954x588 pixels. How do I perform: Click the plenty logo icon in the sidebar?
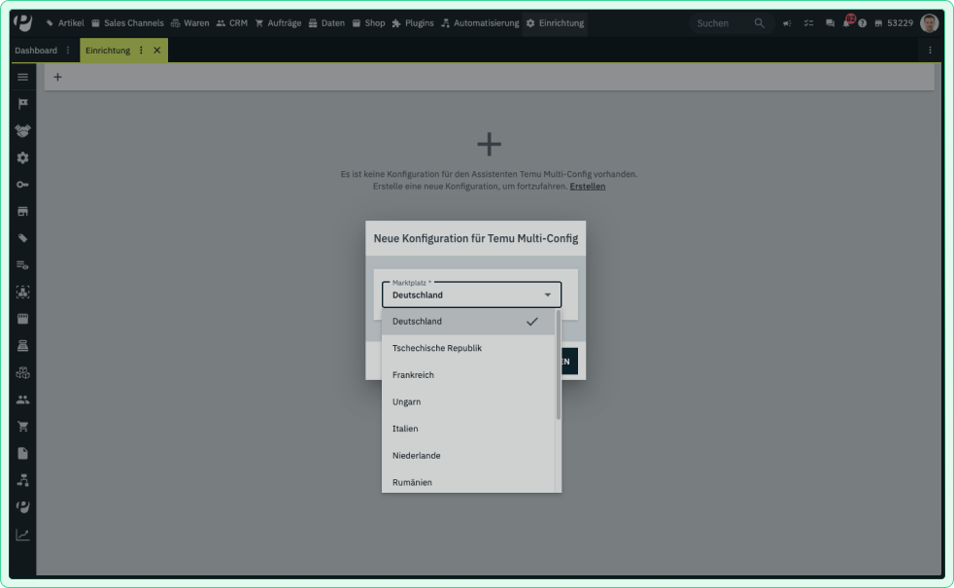22,507
